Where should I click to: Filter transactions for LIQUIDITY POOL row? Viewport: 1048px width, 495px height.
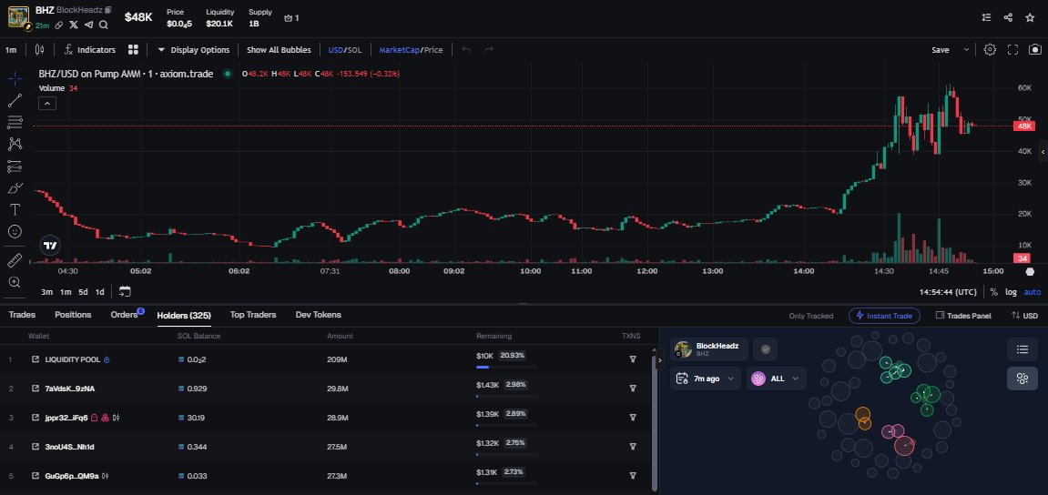point(632,359)
